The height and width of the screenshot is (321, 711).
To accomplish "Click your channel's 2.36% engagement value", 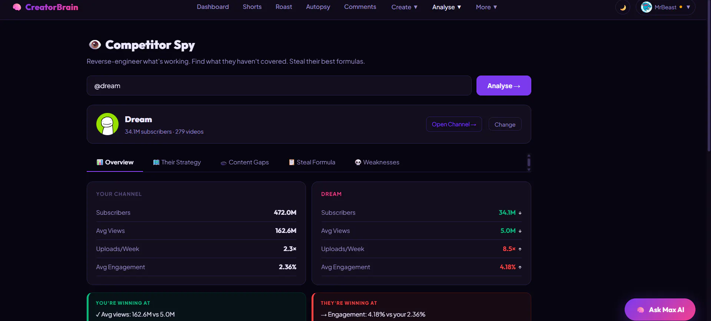I will pos(288,267).
